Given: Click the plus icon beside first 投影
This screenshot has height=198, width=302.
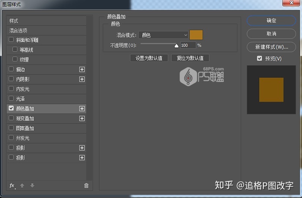Looking at the screenshot, I should tap(82, 148).
